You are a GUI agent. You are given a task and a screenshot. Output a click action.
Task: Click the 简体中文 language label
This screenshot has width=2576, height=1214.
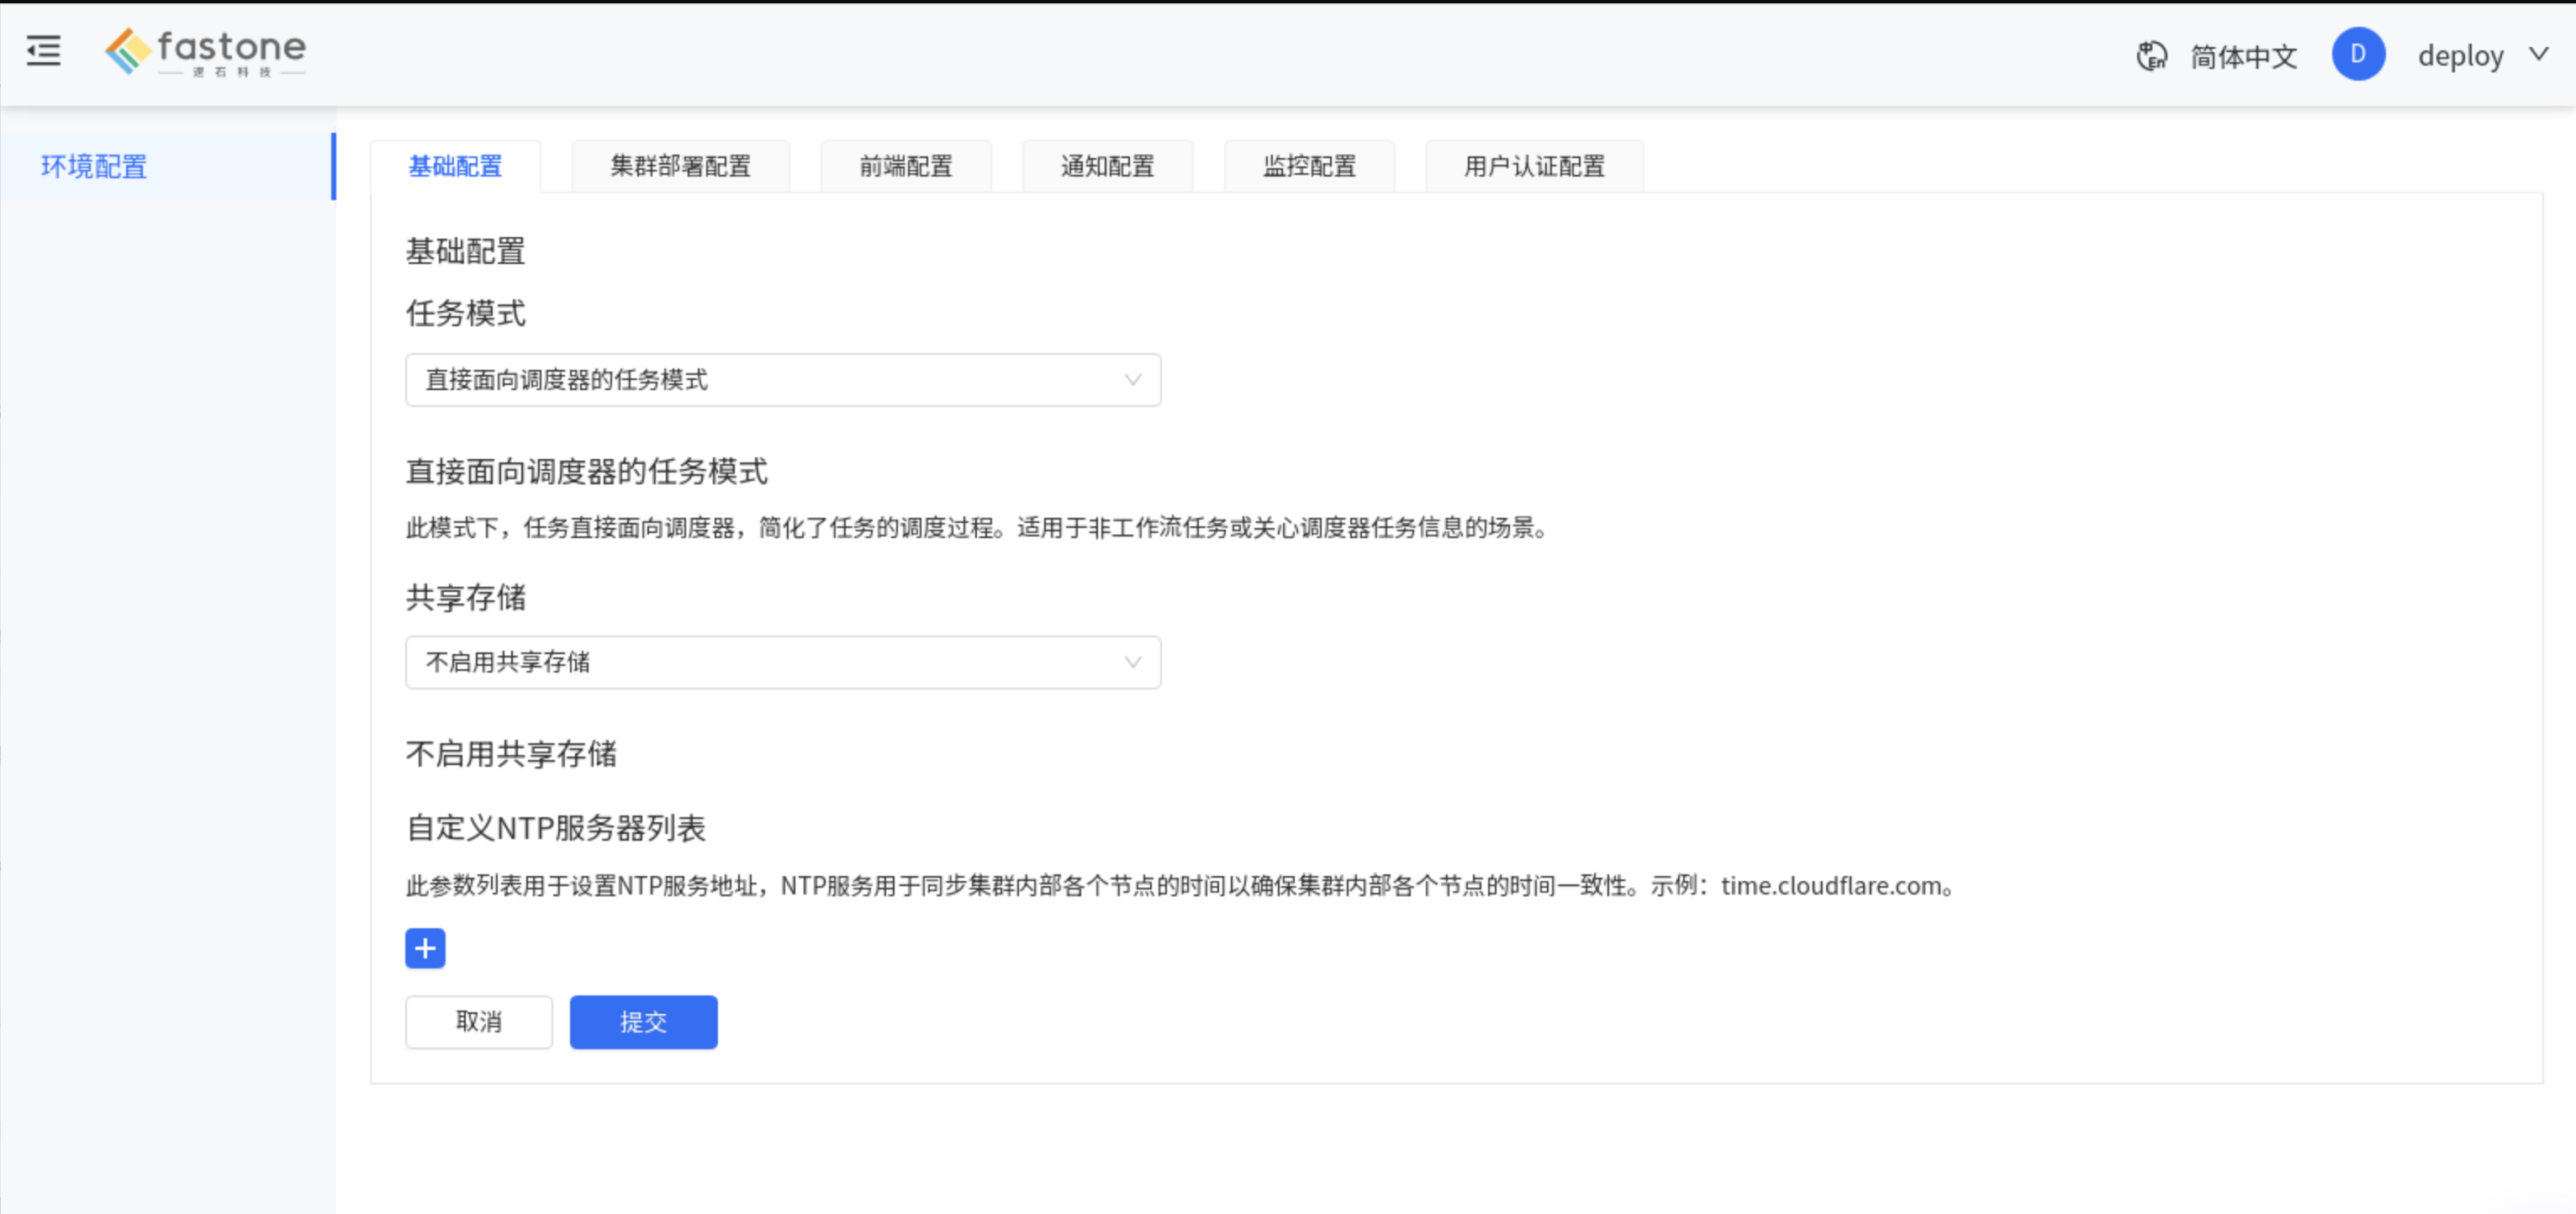2244,56
